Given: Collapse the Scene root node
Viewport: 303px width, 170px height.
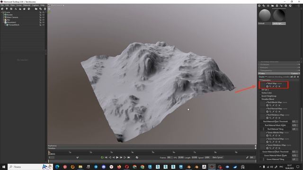Looking at the screenshot, I should [1, 12].
